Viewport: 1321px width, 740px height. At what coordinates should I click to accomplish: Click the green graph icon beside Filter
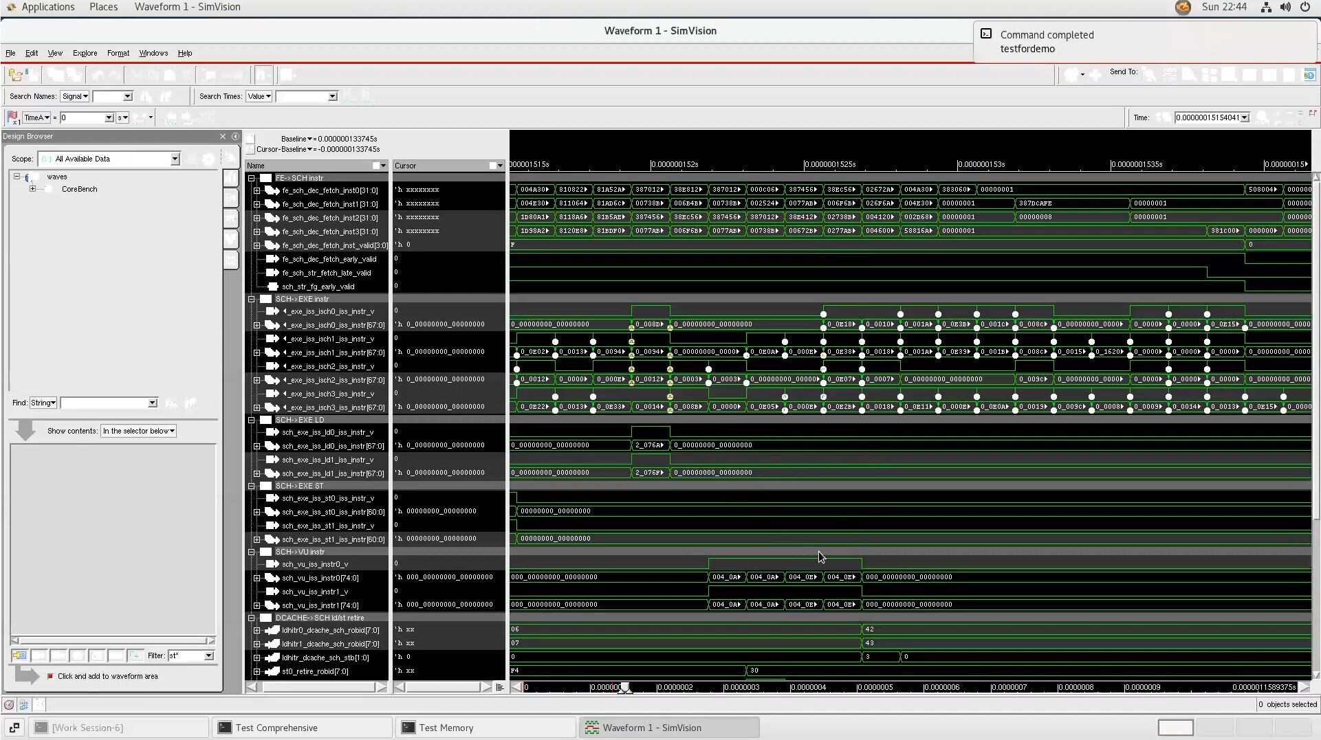(x=135, y=655)
